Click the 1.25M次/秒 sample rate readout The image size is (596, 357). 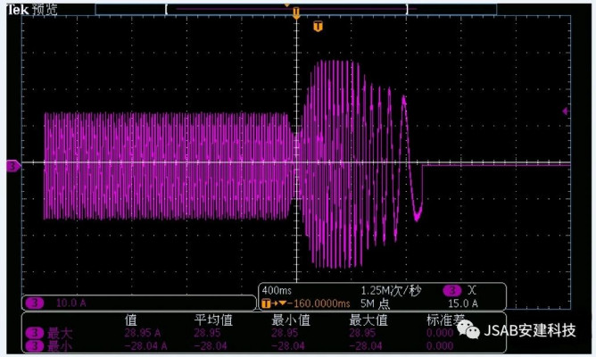[x=391, y=291]
